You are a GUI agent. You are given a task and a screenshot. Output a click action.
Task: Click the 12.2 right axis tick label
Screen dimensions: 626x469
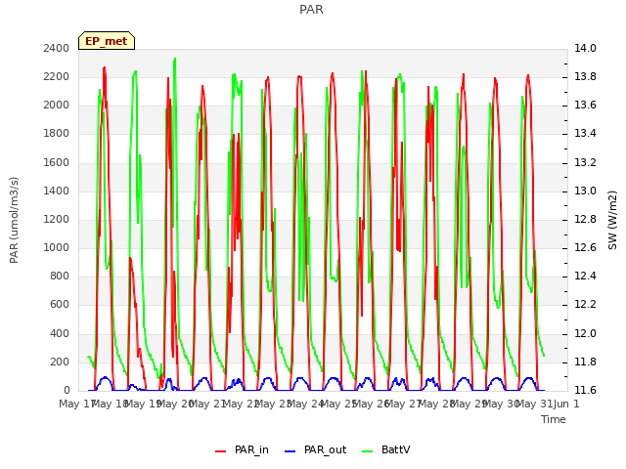click(585, 304)
